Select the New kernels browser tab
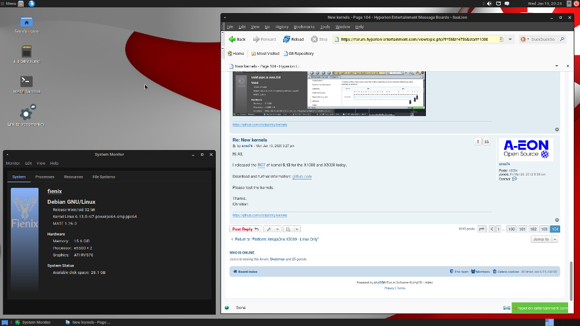This screenshot has width=580, height=326. point(265,67)
